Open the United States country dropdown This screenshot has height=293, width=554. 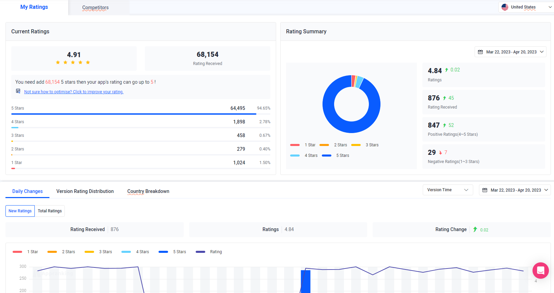pyautogui.click(x=526, y=7)
